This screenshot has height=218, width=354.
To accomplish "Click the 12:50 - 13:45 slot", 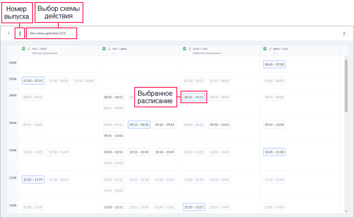I will [x=219, y=207].
